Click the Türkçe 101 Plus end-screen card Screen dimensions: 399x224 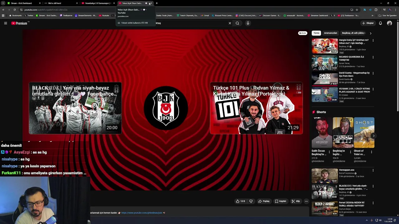click(256, 108)
